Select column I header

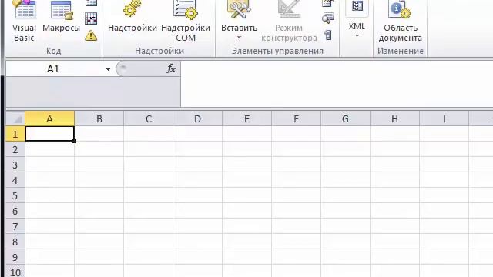(x=444, y=118)
